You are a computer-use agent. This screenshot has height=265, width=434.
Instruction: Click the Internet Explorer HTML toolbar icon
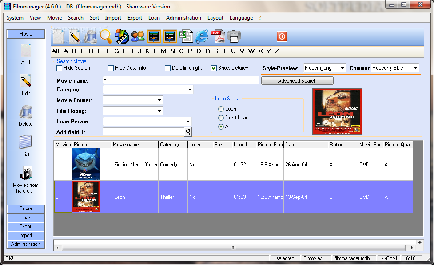tap(202, 36)
